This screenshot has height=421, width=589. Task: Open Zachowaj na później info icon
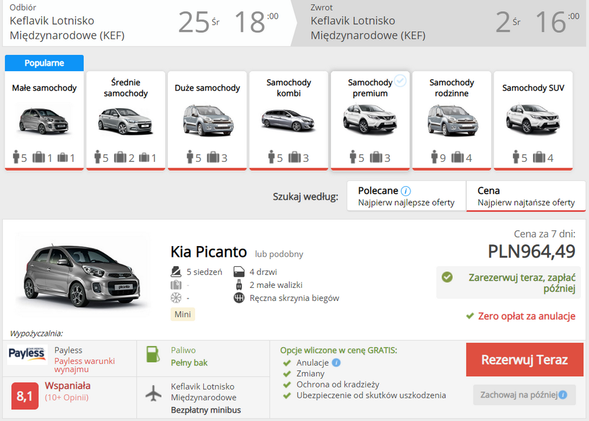click(x=562, y=395)
